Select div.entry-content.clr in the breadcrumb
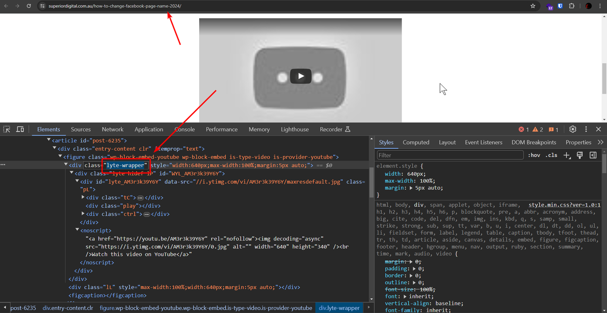607x313 pixels. (x=68, y=308)
